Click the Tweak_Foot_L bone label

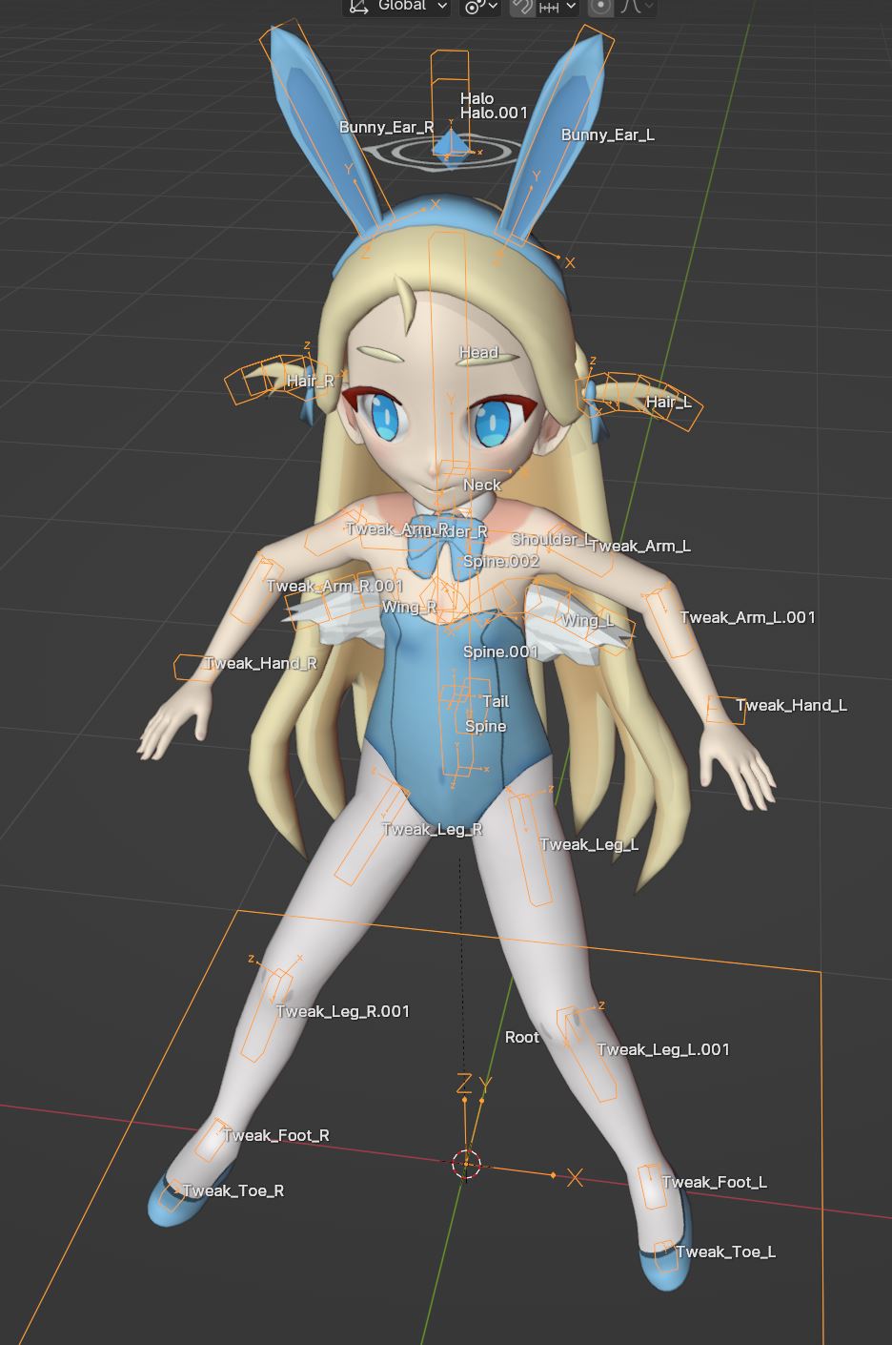(714, 1182)
